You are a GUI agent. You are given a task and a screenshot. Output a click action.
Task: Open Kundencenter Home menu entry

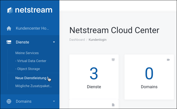32,28
